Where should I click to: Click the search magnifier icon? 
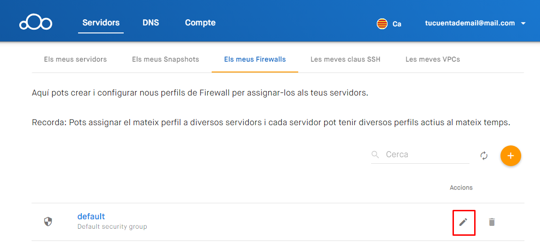click(375, 154)
